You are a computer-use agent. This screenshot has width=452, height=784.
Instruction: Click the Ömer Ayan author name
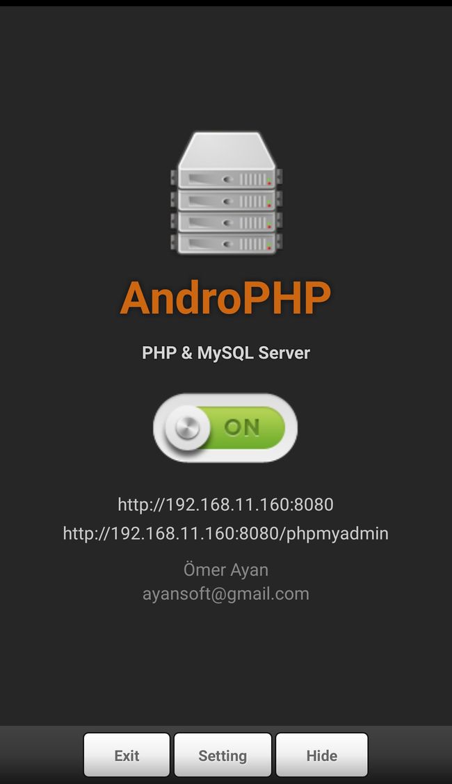coord(225,569)
